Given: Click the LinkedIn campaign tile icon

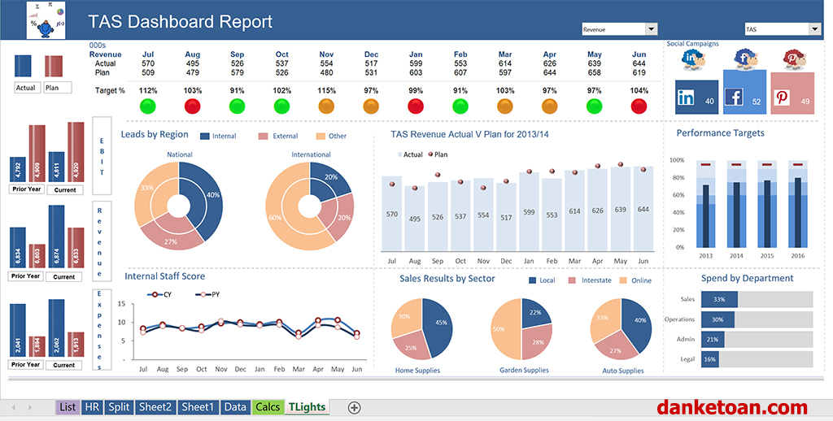Looking at the screenshot, I should coord(686,98).
